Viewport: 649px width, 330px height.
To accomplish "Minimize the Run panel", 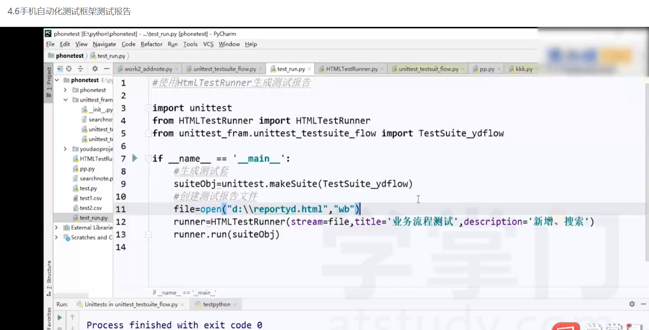I will [x=643, y=304].
